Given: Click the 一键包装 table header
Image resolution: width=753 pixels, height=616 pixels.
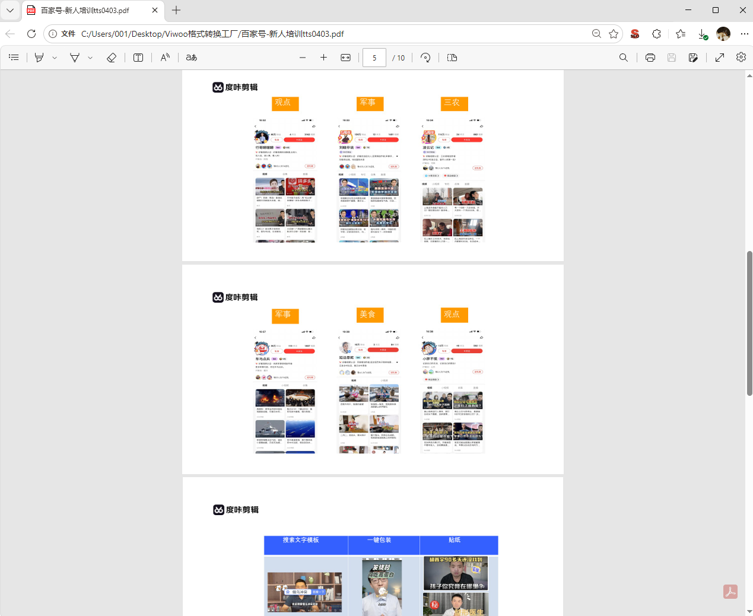Looking at the screenshot, I should click(x=384, y=545).
